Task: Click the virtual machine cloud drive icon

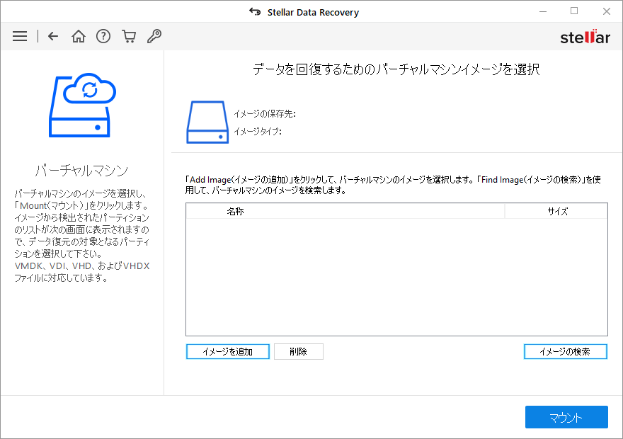Action: coord(82,106)
